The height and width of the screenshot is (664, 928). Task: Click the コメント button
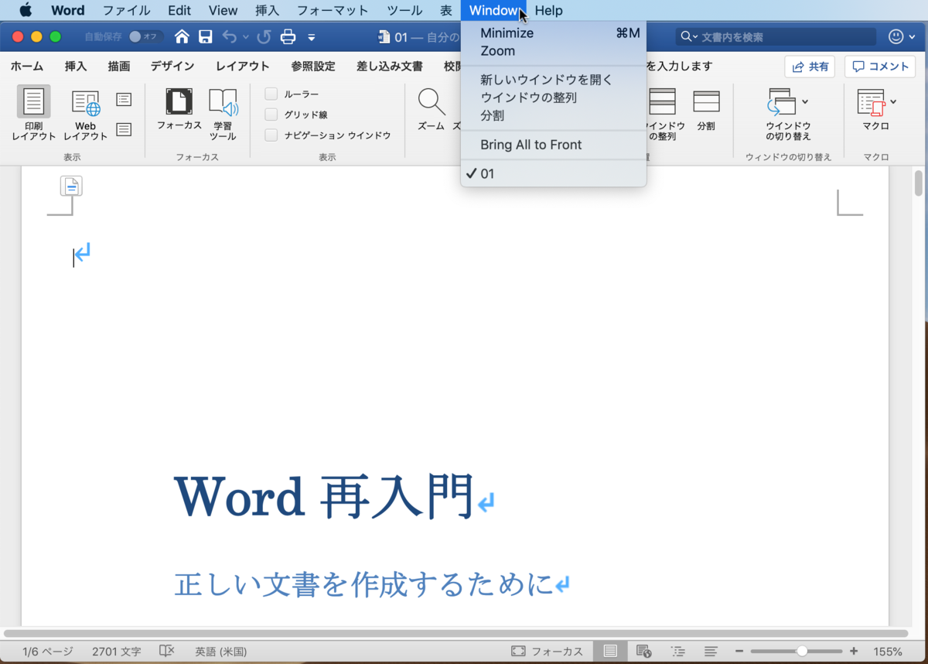(x=880, y=67)
